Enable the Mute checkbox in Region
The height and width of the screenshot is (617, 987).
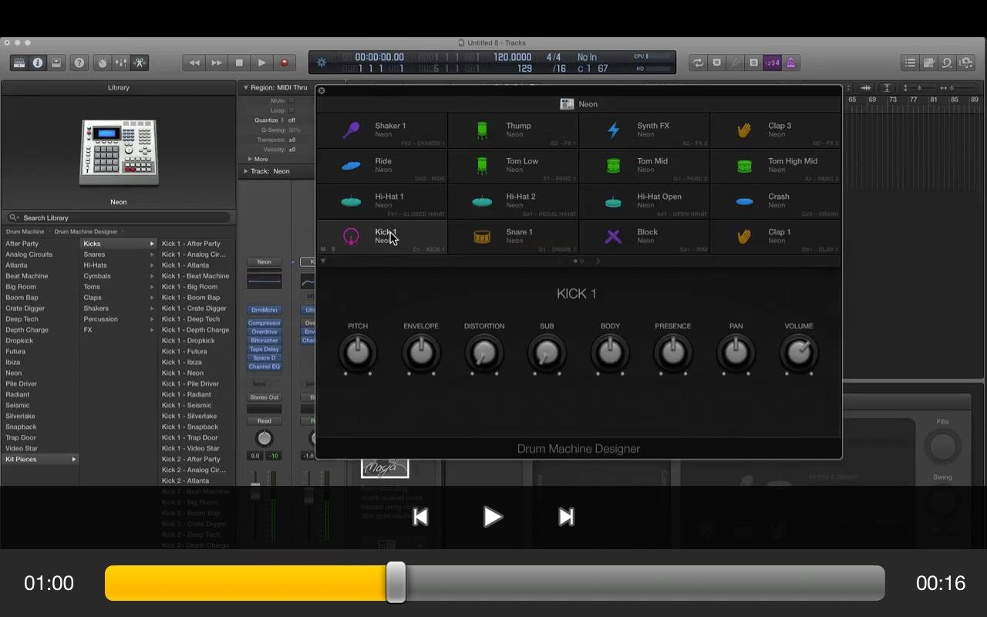(291, 101)
